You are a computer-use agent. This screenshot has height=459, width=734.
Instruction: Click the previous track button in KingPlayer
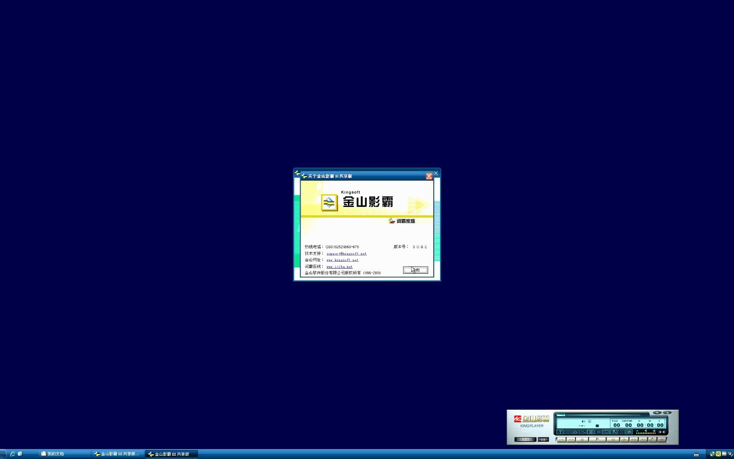[561, 439]
